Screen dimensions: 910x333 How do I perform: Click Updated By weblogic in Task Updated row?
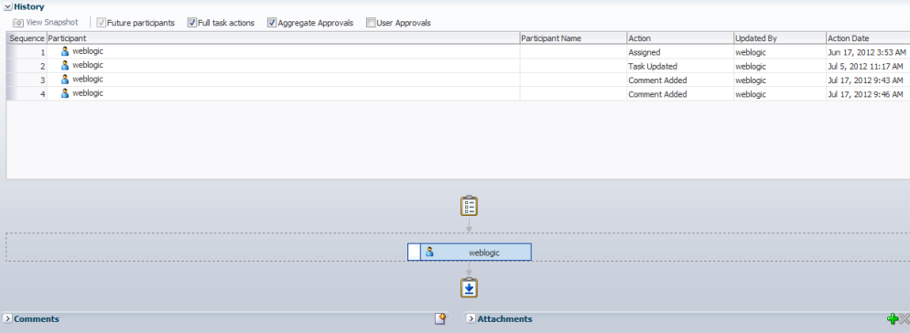coord(751,66)
